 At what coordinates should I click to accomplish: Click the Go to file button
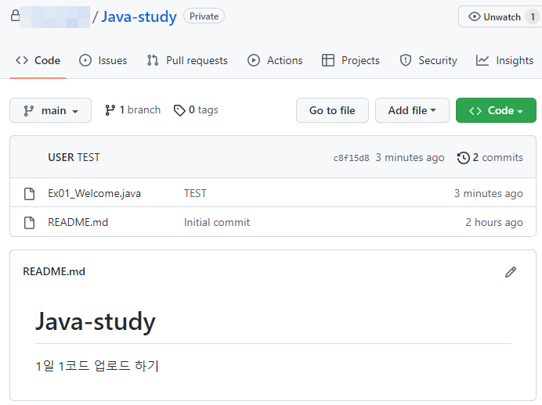click(332, 110)
